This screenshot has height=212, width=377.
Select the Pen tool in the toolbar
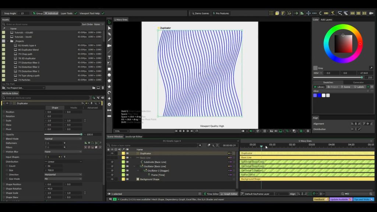[x=109, y=34]
